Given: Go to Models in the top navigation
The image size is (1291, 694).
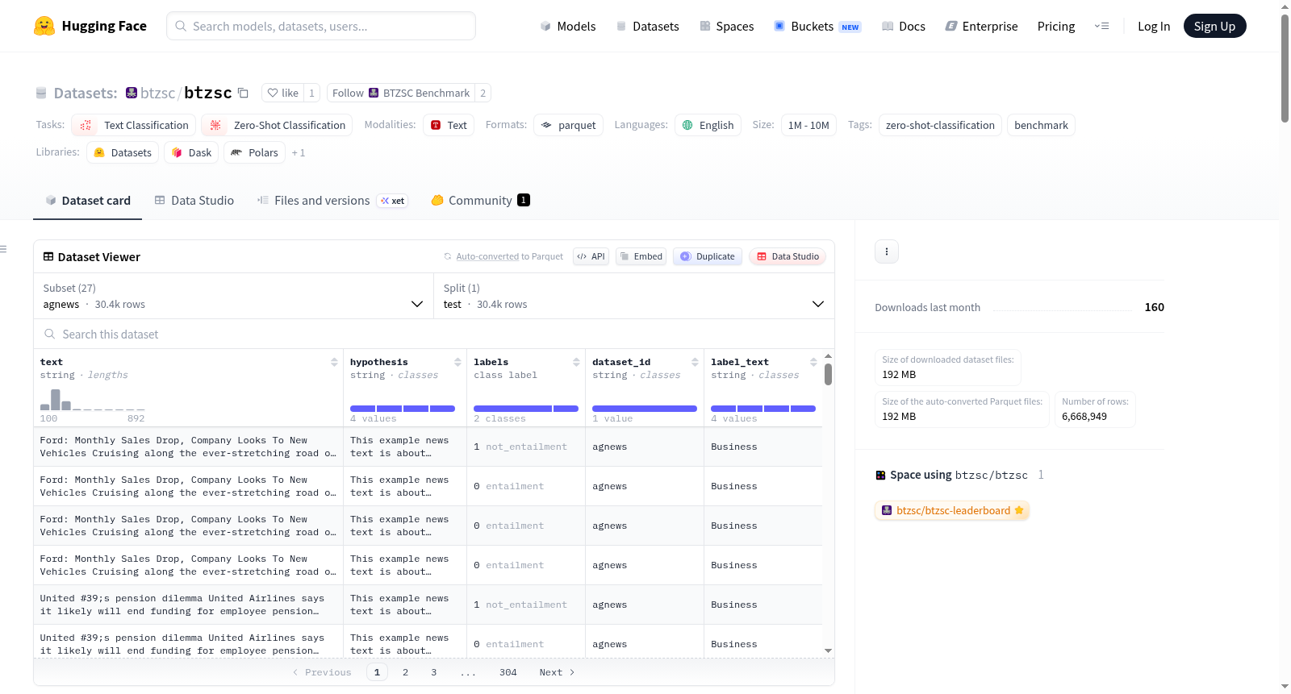Looking at the screenshot, I should point(568,26).
